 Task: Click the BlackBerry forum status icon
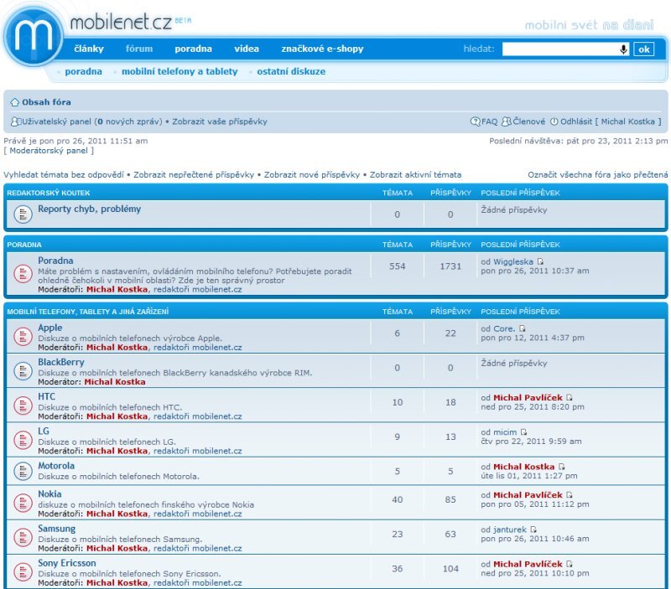(23, 369)
